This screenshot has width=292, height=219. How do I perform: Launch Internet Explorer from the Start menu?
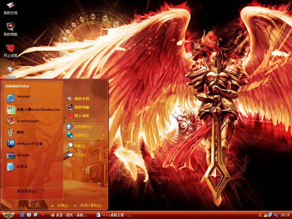pyautogui.click(x=23, y=99)
